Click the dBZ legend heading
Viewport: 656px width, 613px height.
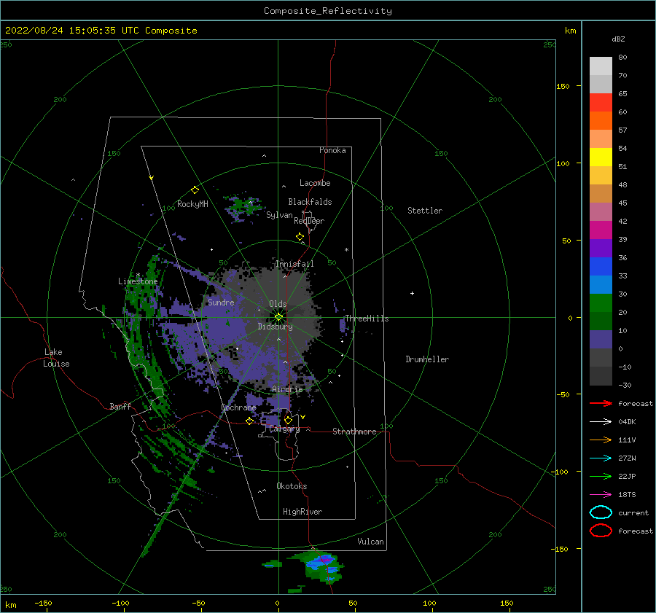pyautogui.click(x=618, y=39)
